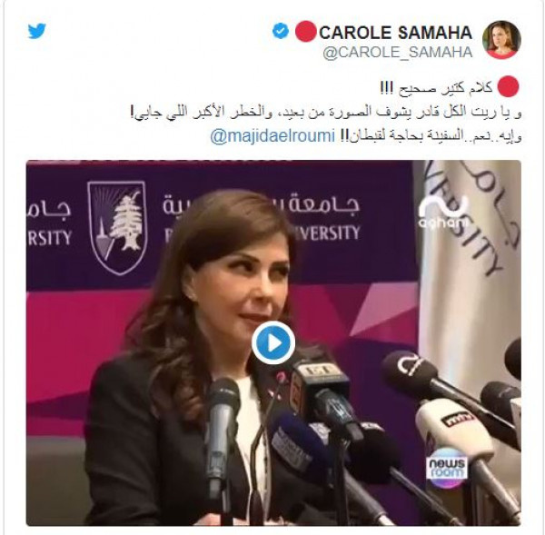Follow the @majidaelroumi mention link
Image resolution: width=545 pixels, height=535 pixels.
click(x=272, y=136)
